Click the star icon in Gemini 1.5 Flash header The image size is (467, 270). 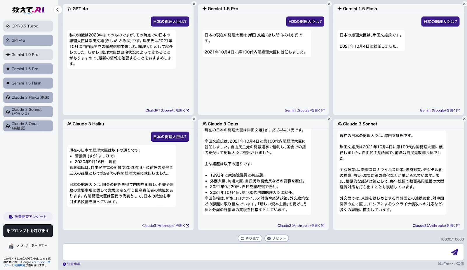pos(340,9)
